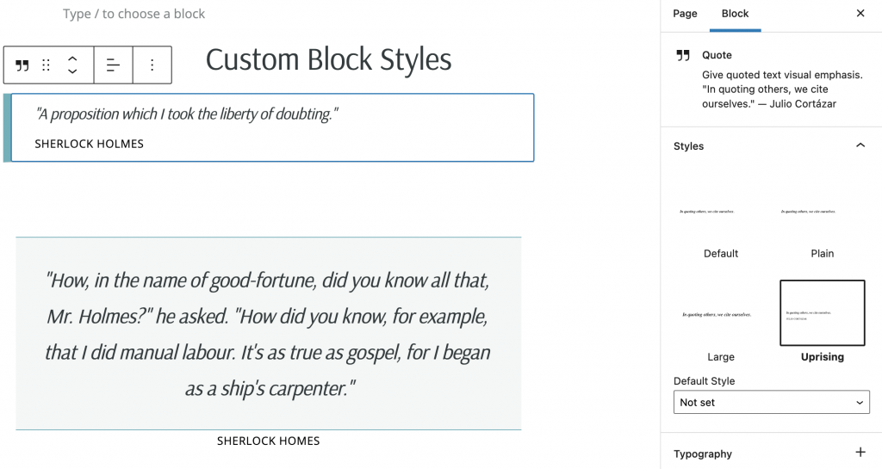882x469 pixels.
Task: Expand Typography options with plus icon
Action: [860, 452]
